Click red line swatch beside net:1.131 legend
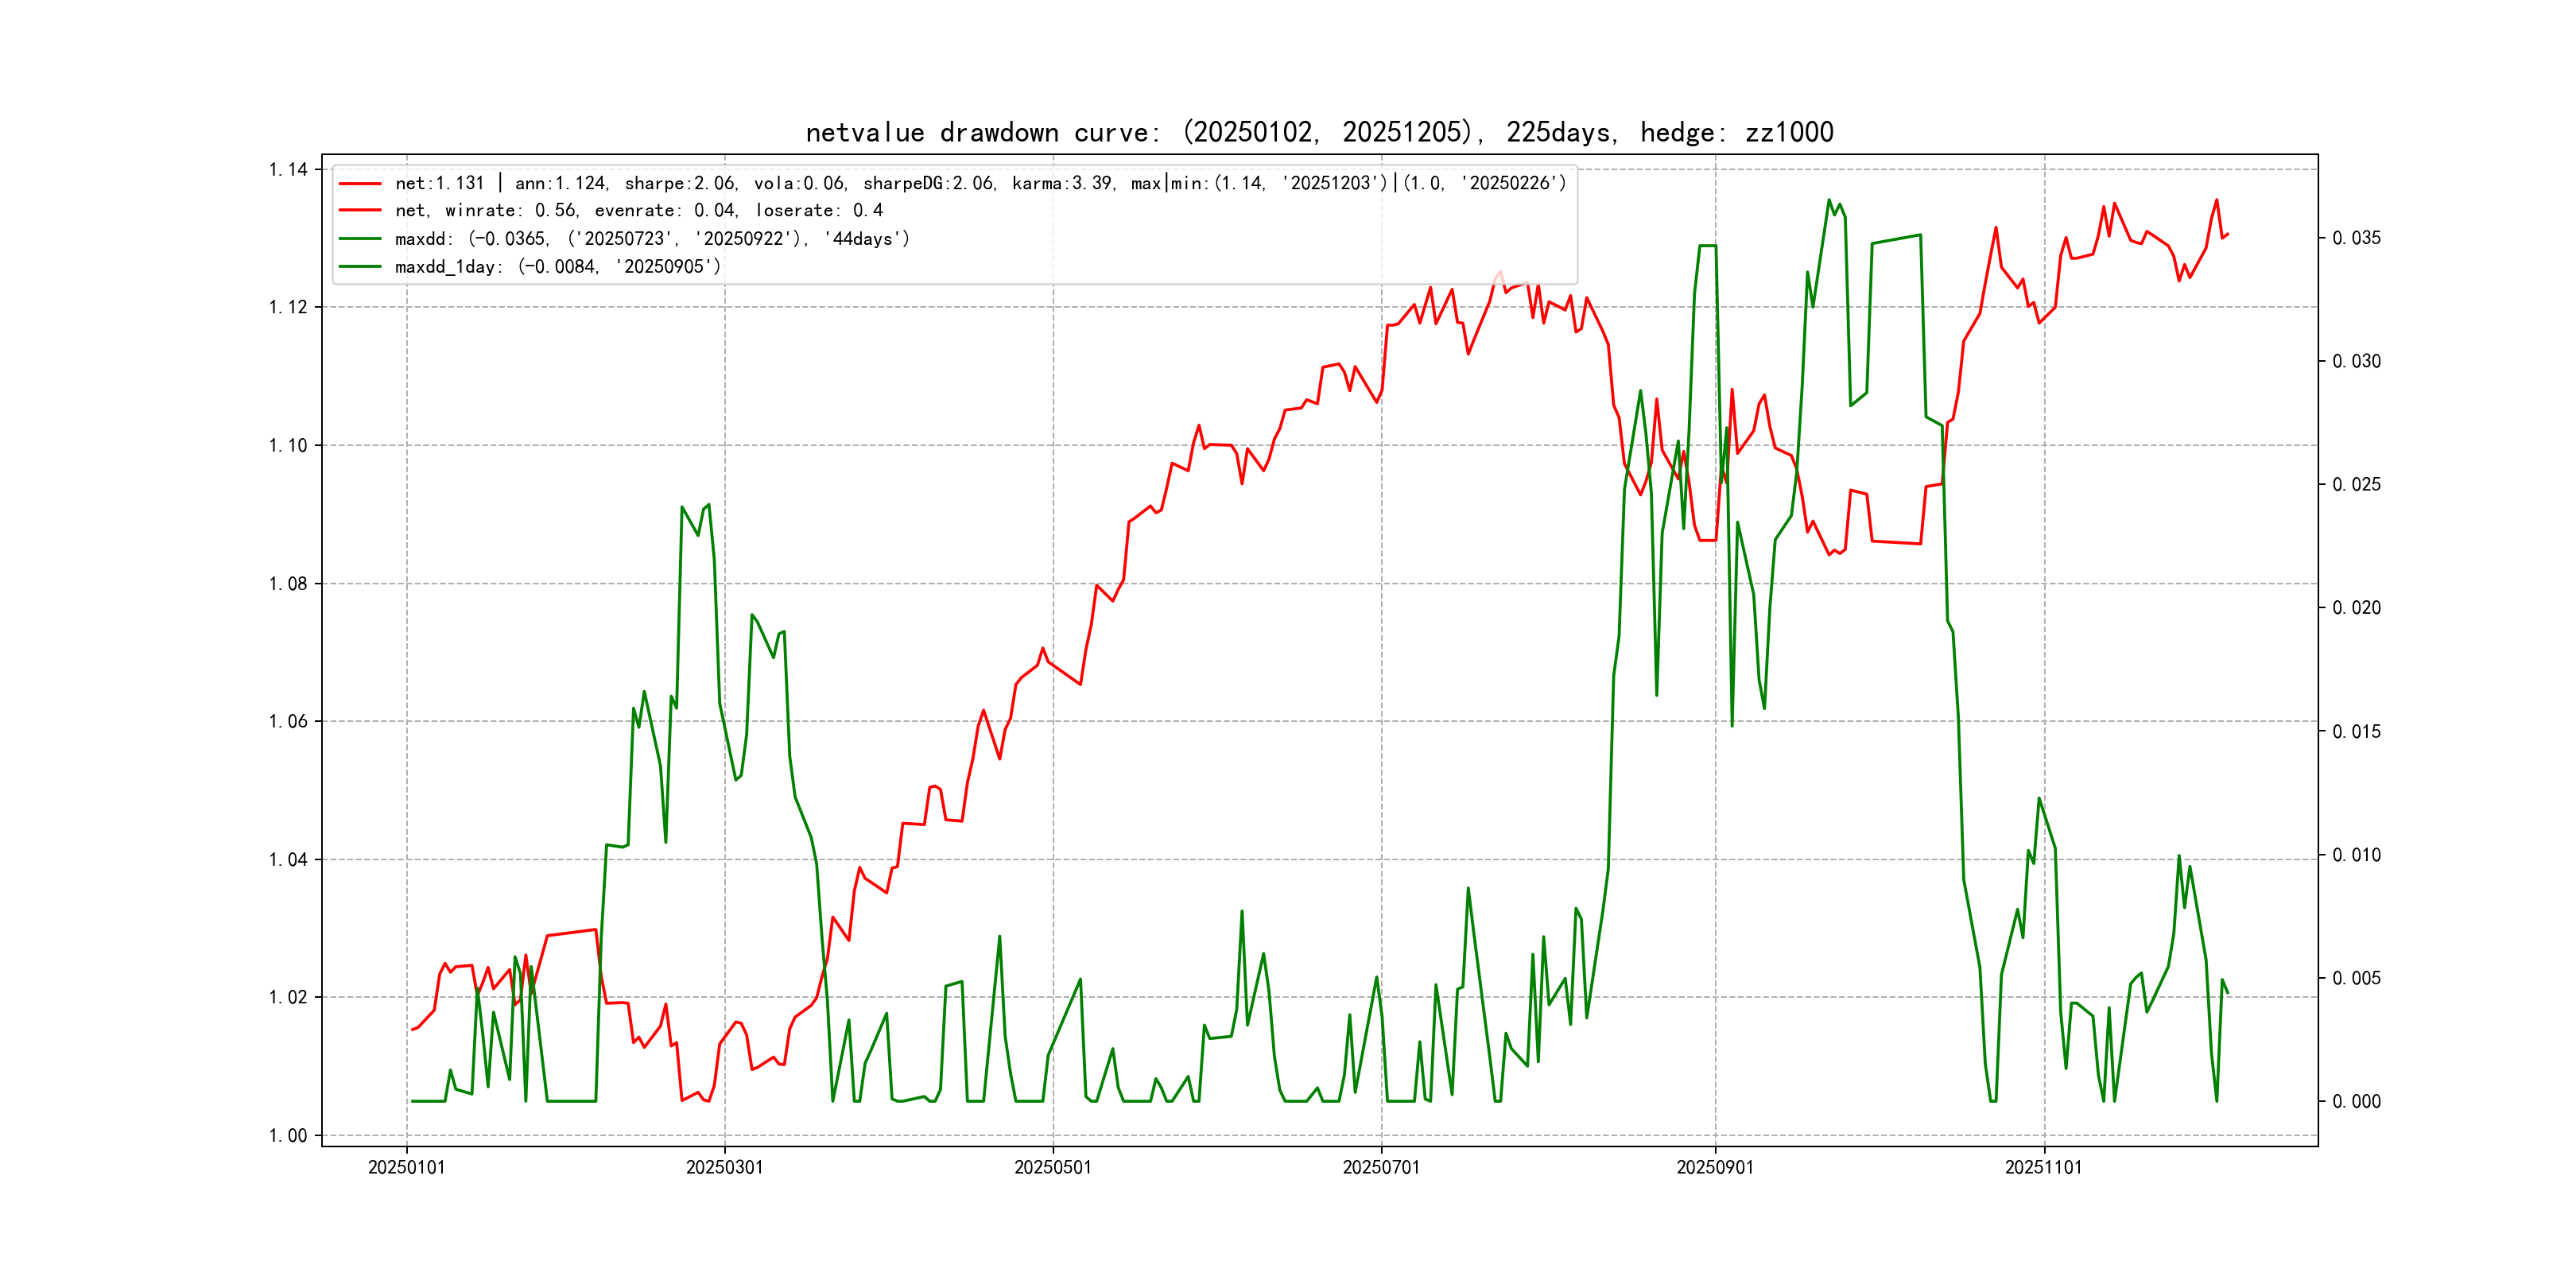Screen dimensions: 2576x1288 360,184
